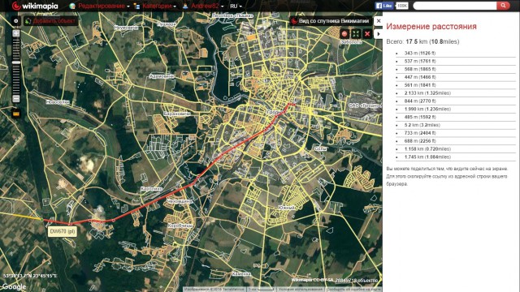Select the 1.158 km segment row

[x=455, y=149]
